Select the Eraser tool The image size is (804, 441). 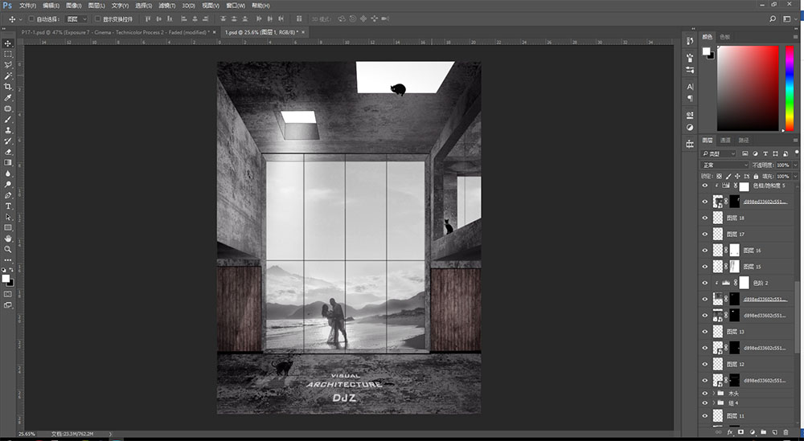tap(8, 152)
